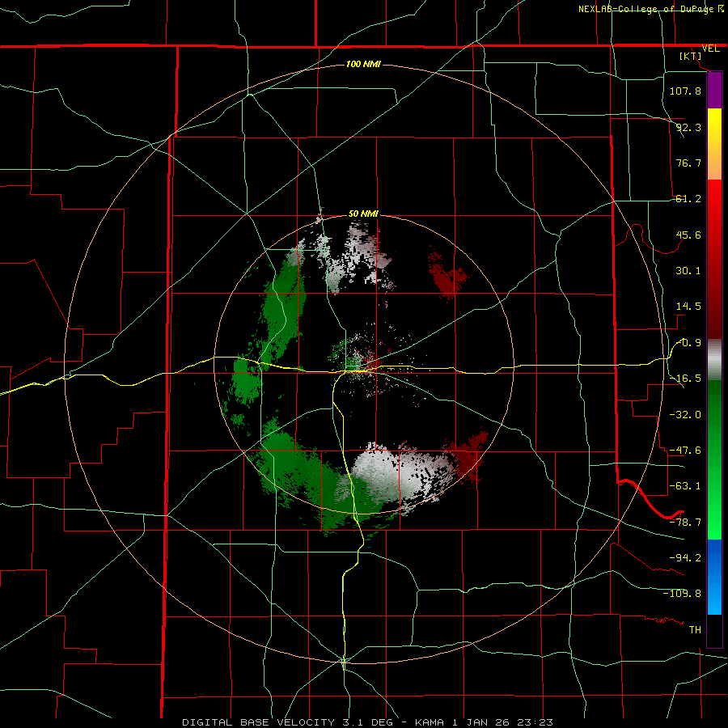Click the 100 NMI range ring label
The image size is (728, 728).
363,64
